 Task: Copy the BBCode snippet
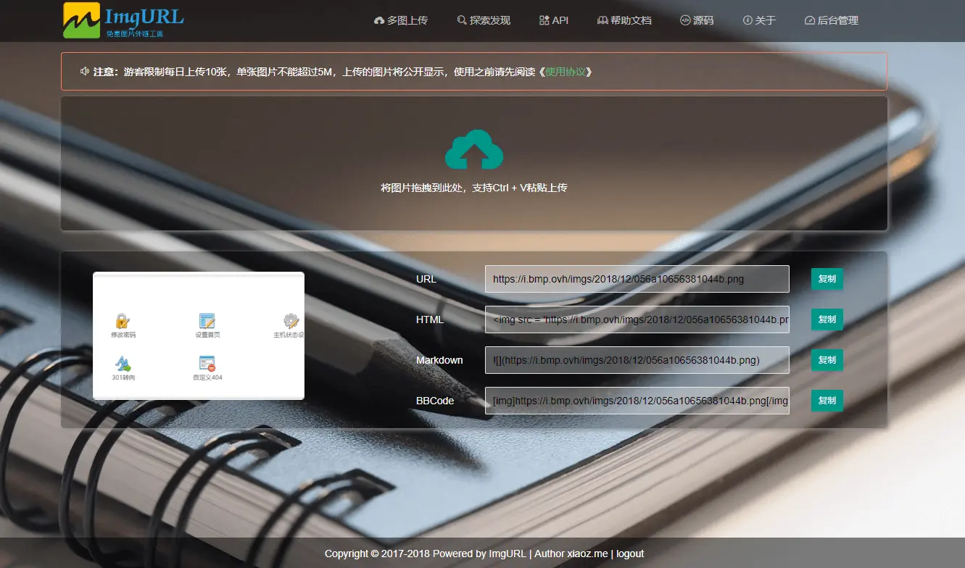(827, 401)
